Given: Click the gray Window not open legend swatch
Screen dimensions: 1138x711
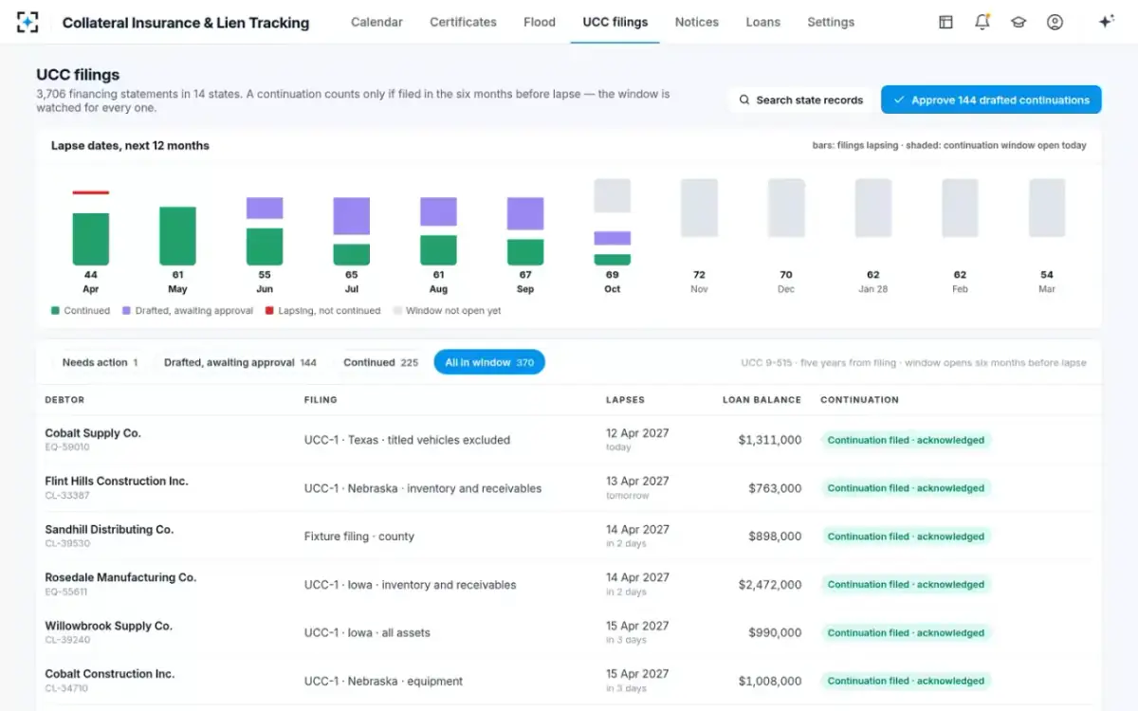Looking at the screenshot, I should 397,311.
